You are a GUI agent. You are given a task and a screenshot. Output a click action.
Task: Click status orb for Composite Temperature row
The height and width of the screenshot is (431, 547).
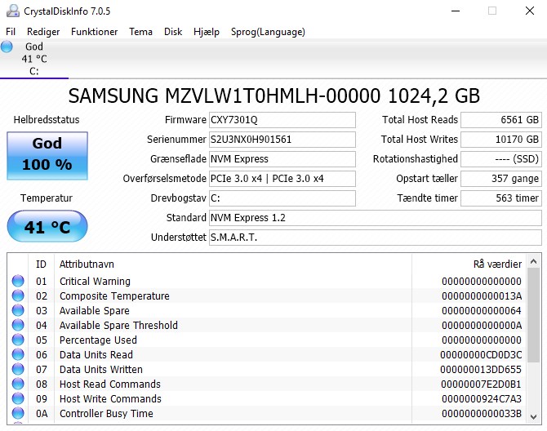pyautogui.click(x=18, y=296)
